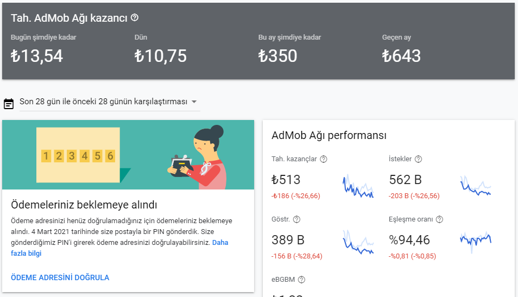Click the Tah. kazançlar sparkline chart

(358, 187)
